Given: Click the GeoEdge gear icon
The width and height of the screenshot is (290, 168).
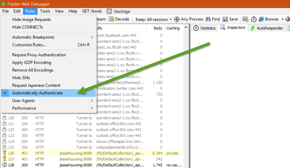Looking at the screenshot, I should tap(109, 11).
